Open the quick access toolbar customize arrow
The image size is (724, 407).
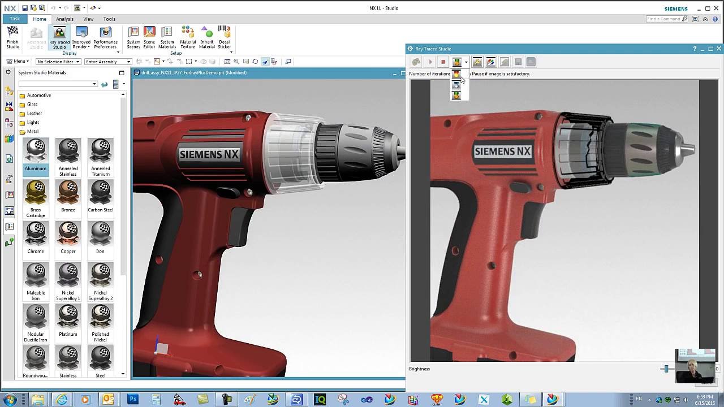point(100,8)
